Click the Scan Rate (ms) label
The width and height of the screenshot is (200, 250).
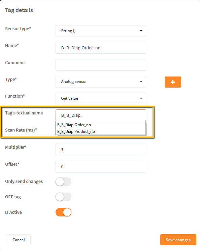coord(21,130)
